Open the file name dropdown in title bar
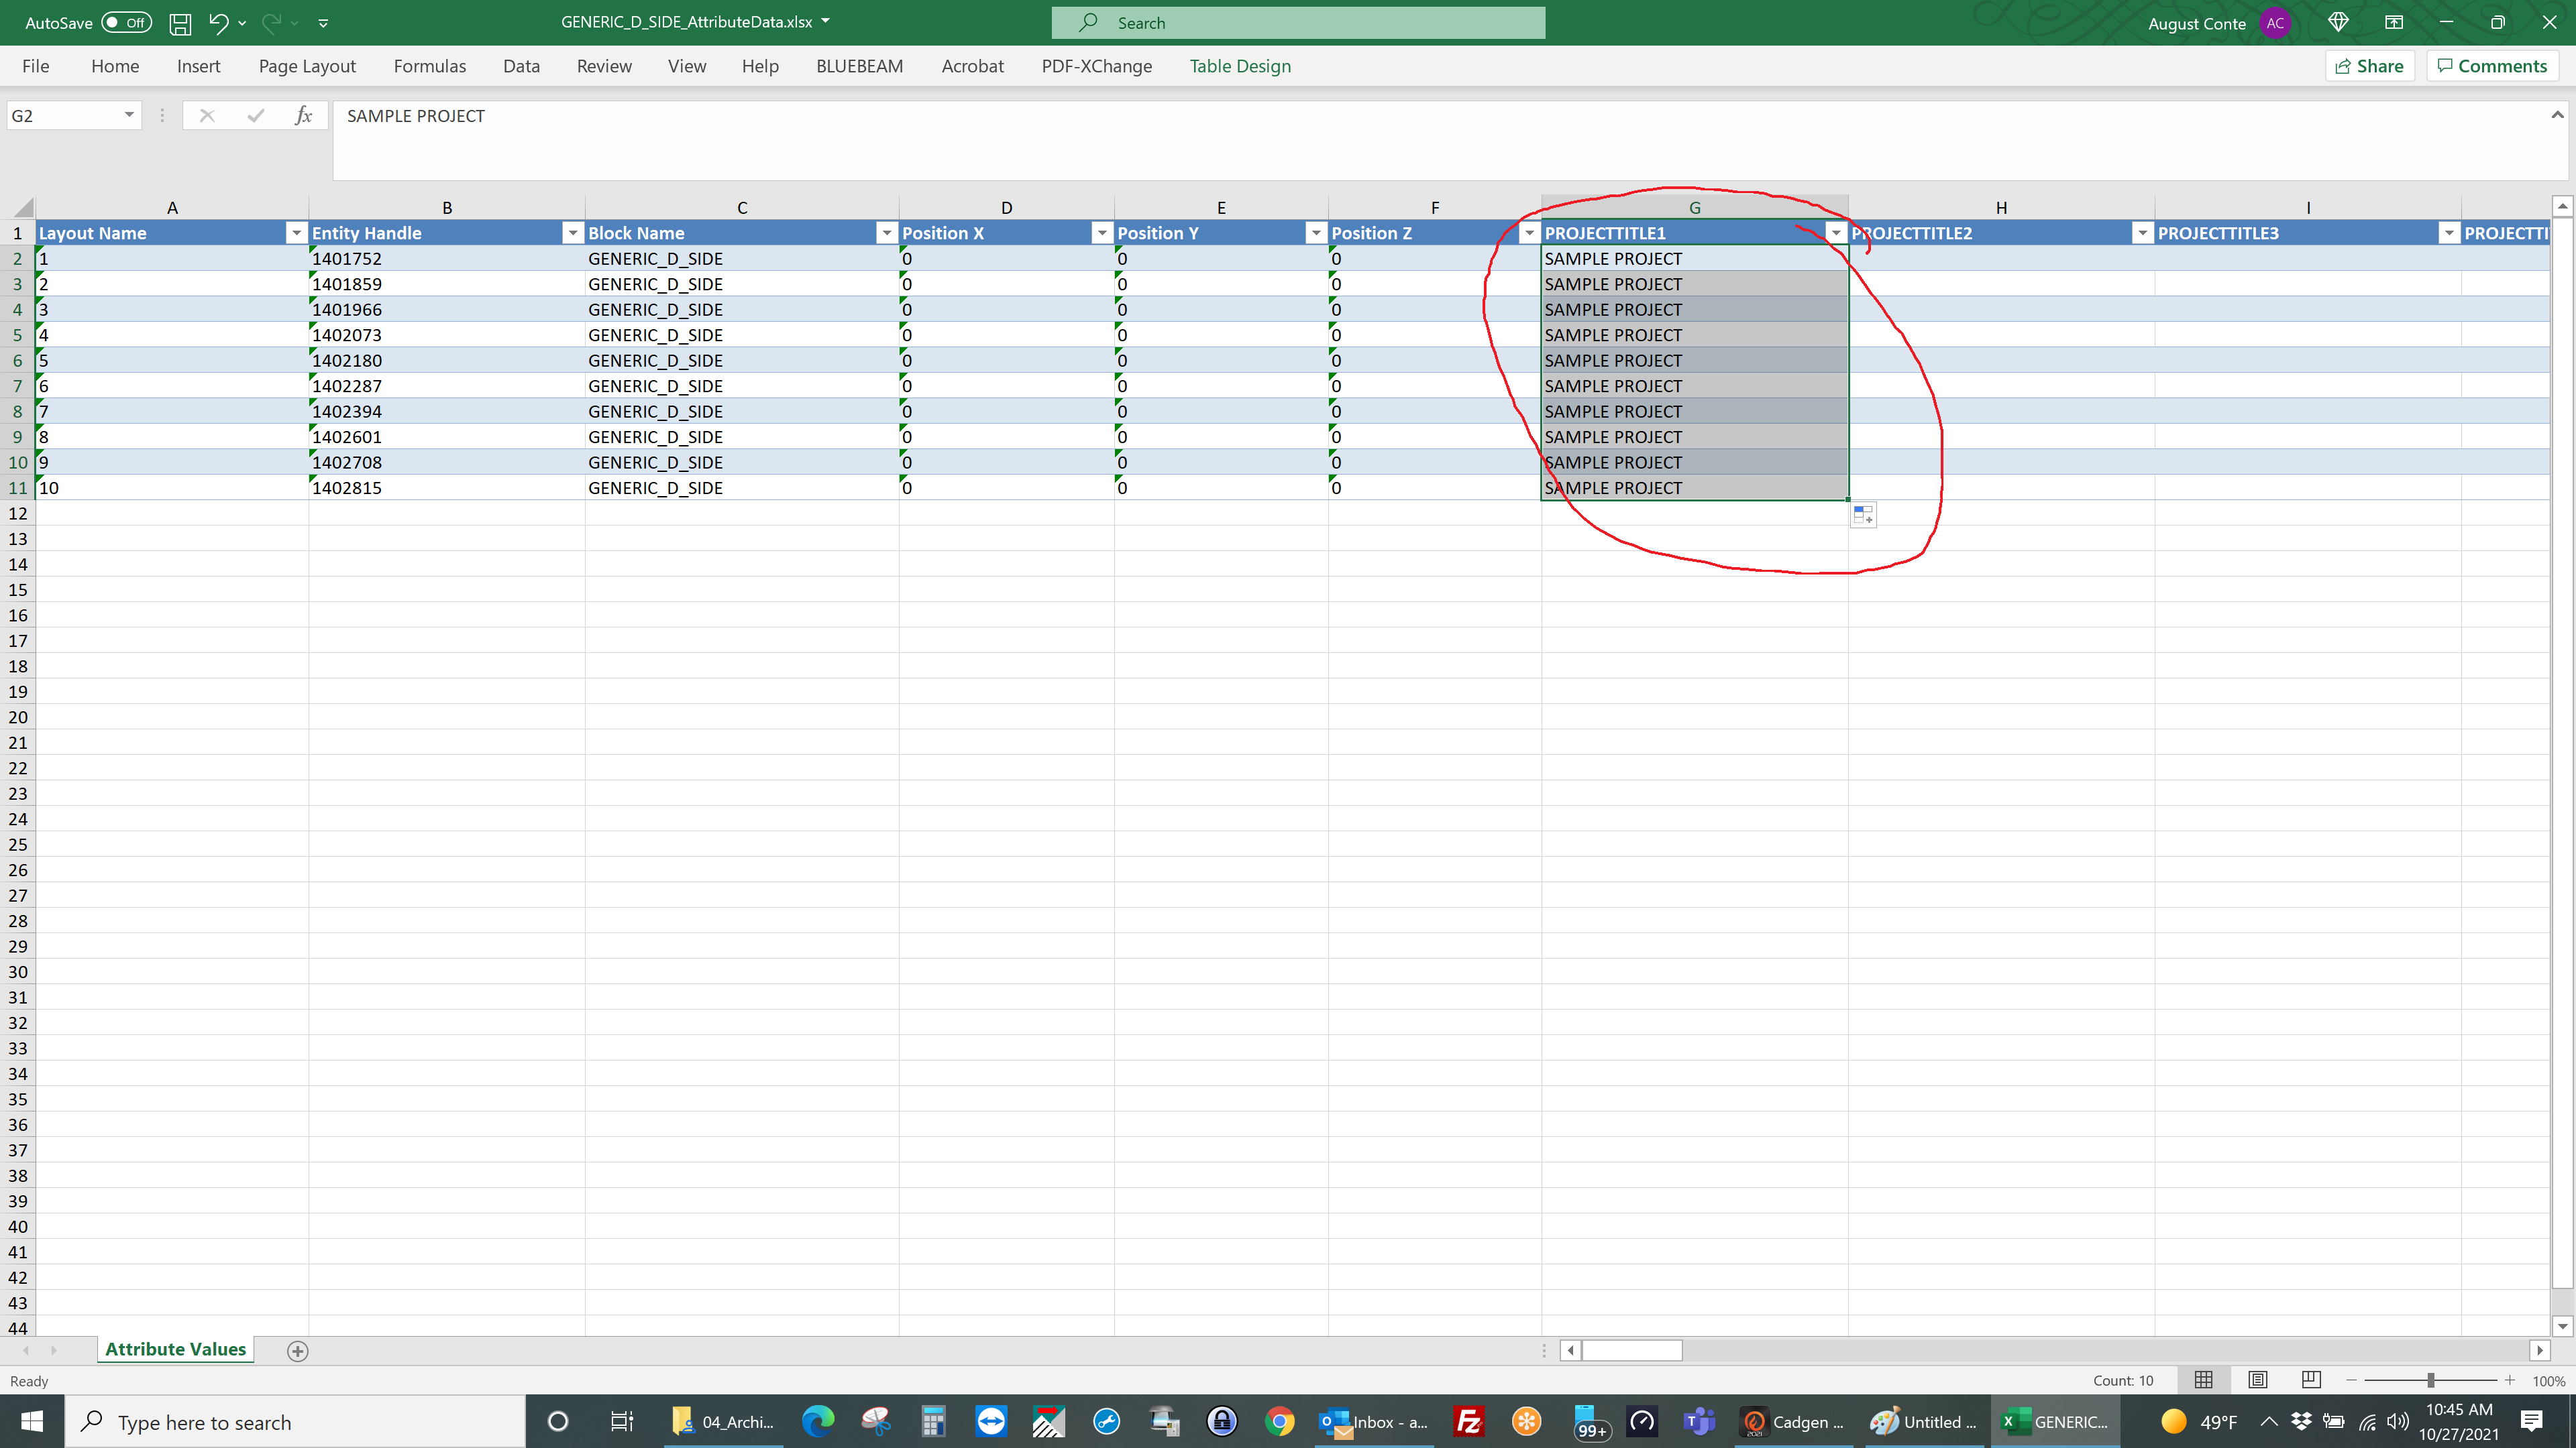The width and height of the screenshot is (2576, 1448). click(825, 21)
